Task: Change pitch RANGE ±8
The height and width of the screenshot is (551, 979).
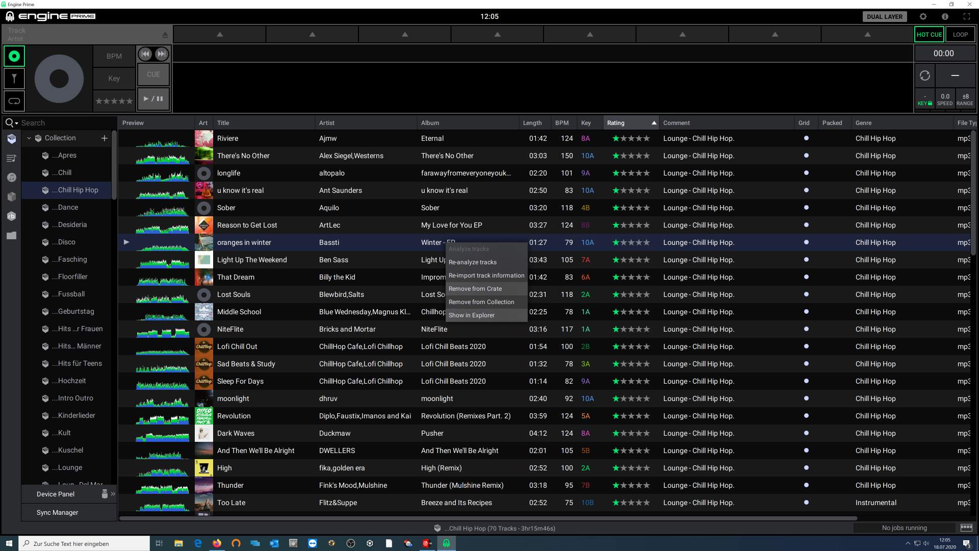Action: pyautogui.click(x=965, y=99)
